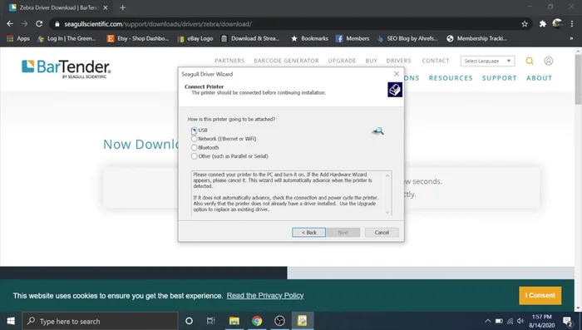Choose Network (Ethernet or WiFi) connection option
Screen dimensions: 582x330
pos(194,139)
